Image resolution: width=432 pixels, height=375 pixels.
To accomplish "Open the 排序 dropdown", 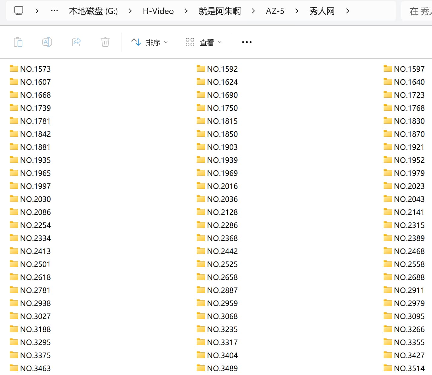I will point(154,42).
